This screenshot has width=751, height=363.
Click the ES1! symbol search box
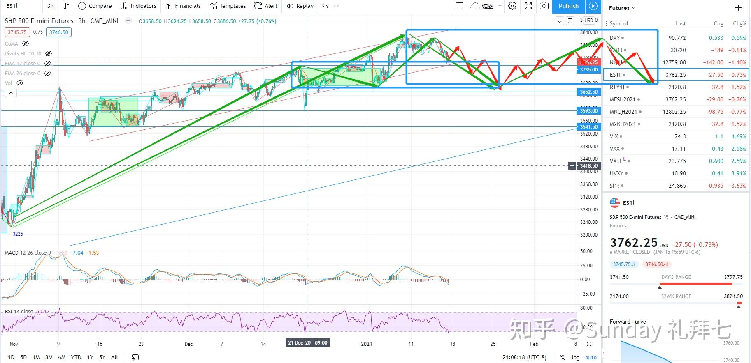pyautogui.click(x=21, y=6)
